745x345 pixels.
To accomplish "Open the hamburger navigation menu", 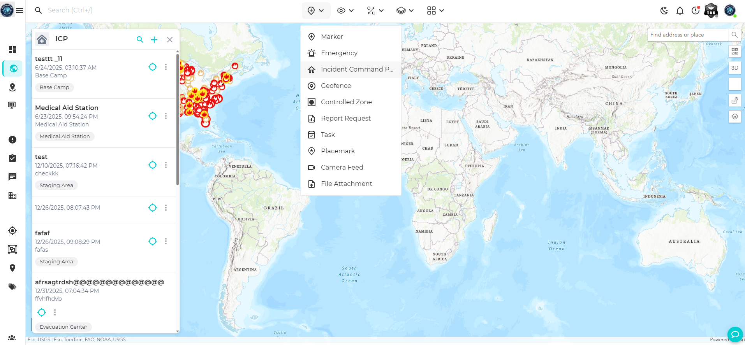I will click(19, 11).
